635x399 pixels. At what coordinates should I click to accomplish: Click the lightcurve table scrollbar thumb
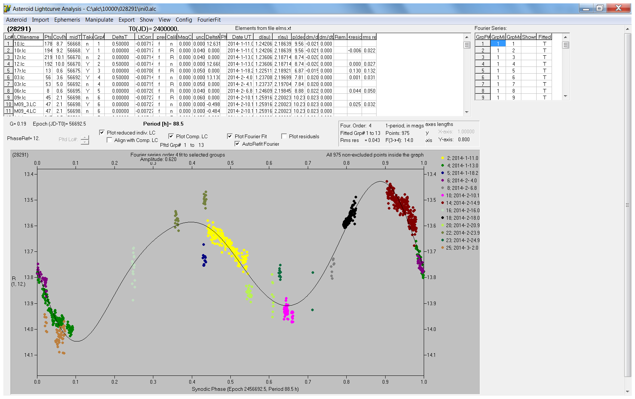466,45
